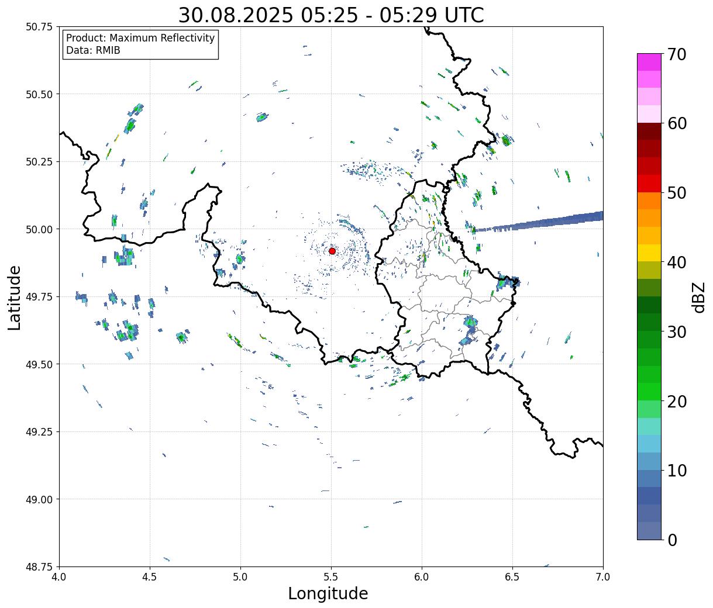Viewport: 713px width, 608px height.
Task: Click the colorbar tick label 0
Action: [672, 540]
